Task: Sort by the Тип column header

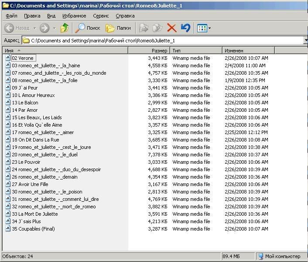Action: [196, 51]
